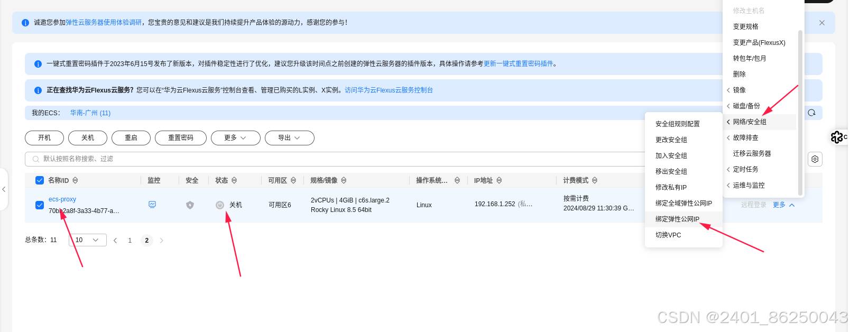Viewport: 850px width, 332px height.
Task: Click the current page 2 button
Action: pos(147,241)
